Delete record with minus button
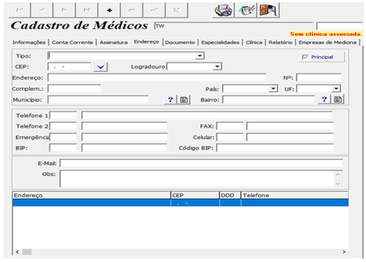Screen dimensions: 366x262 131,10
